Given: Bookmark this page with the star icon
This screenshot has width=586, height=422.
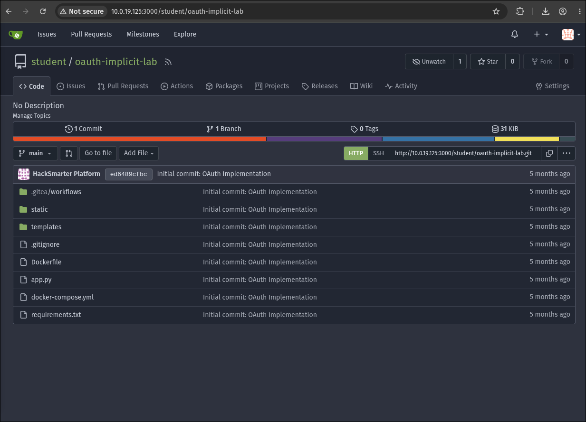Looking at the screenshot, I should (496, 11).
